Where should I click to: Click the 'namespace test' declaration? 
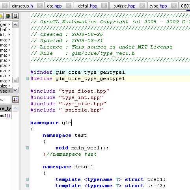point(65,135)
